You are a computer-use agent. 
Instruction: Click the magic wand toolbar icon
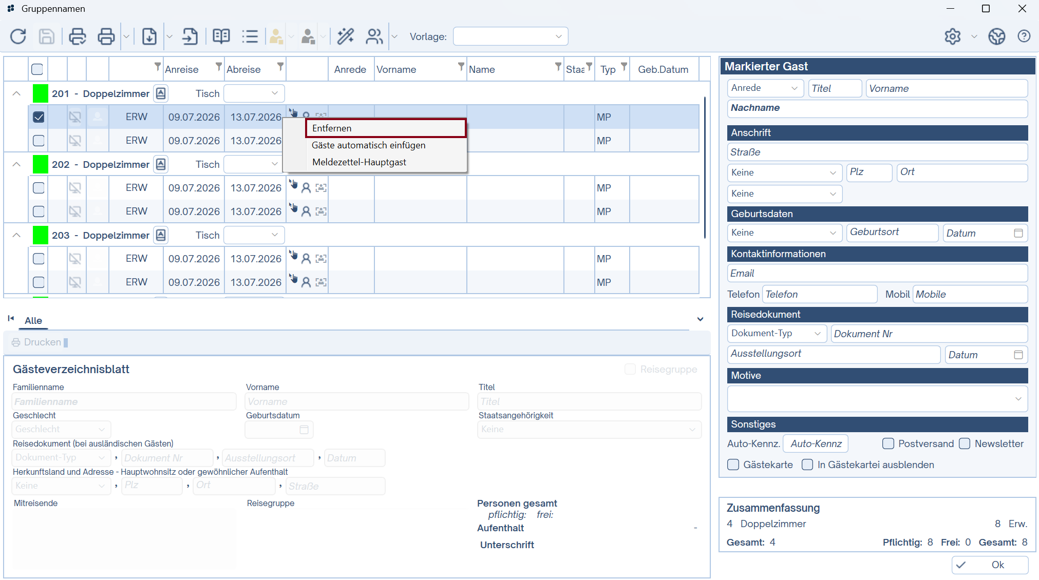click(345, 36)
